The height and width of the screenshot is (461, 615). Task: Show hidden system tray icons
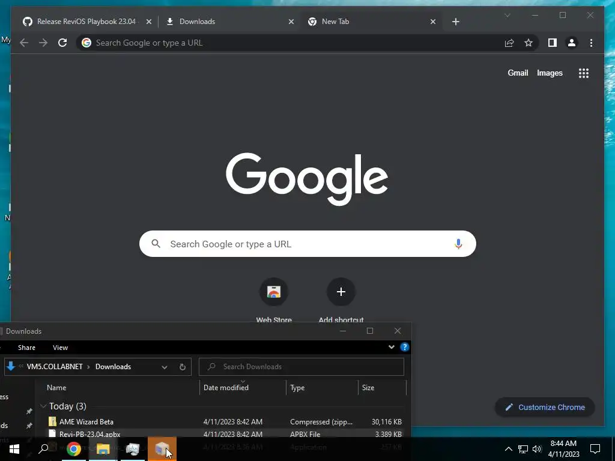pyautogui.click(x=508, y=449)
